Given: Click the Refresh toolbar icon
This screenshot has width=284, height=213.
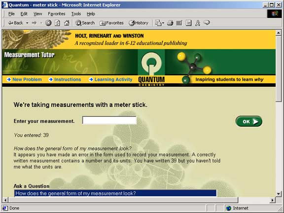Looking at the screenshot, I should [x=57, y=23].
